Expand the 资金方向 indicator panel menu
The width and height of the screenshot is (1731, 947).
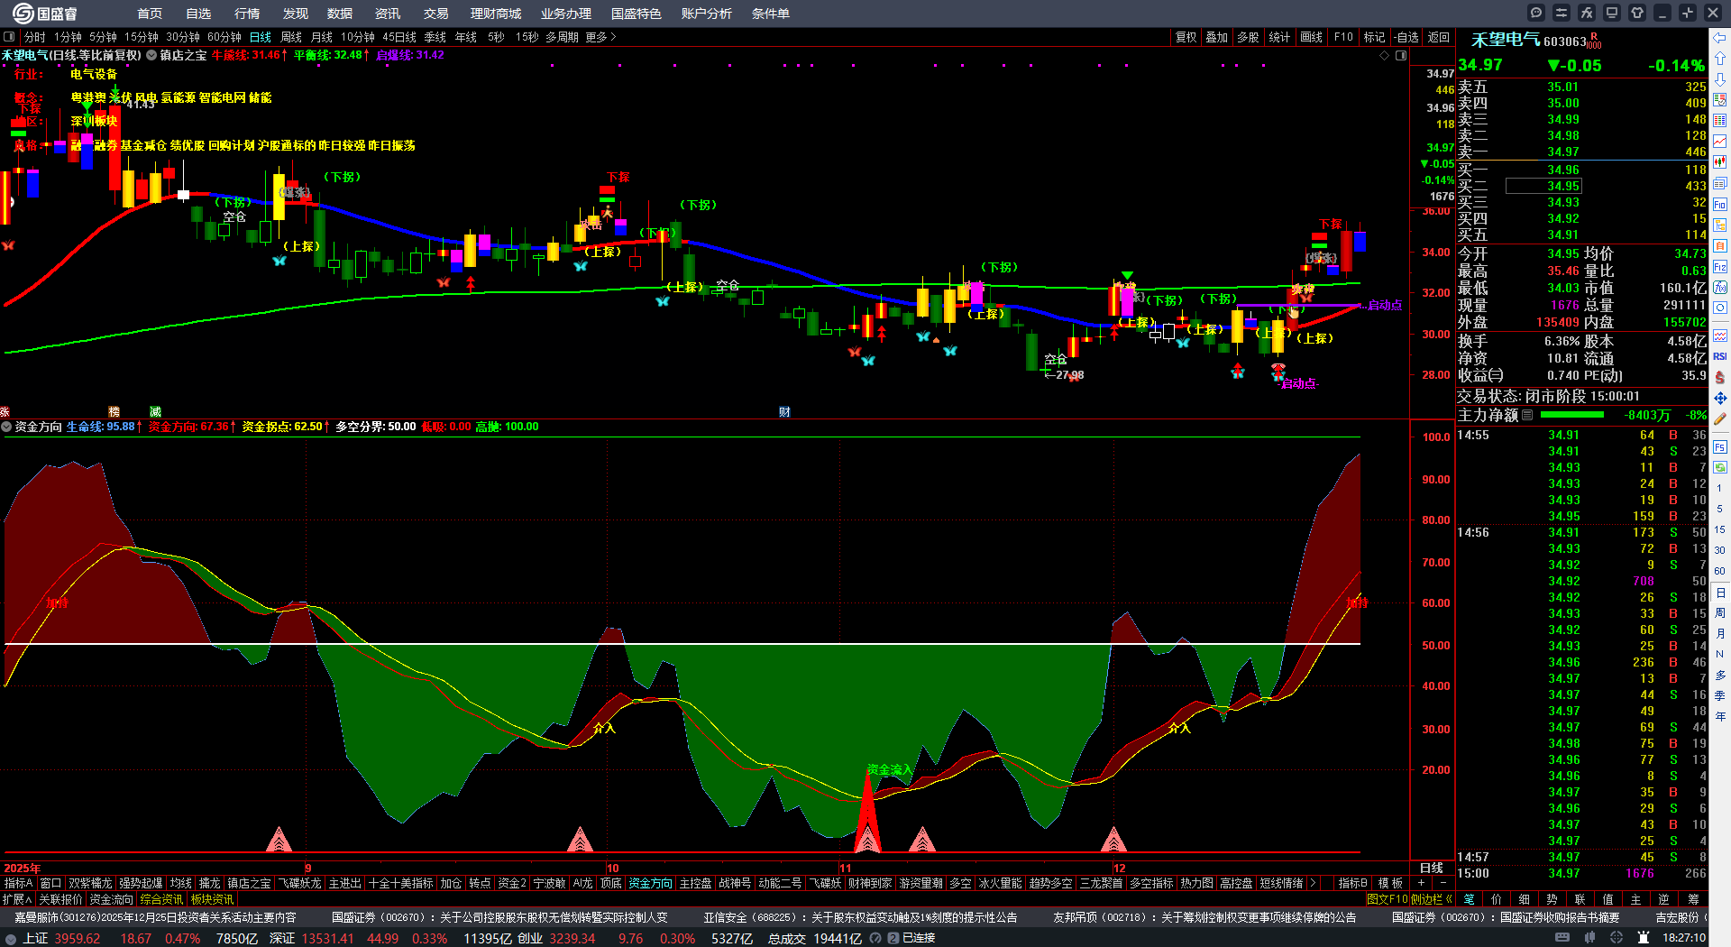[7, 427]
